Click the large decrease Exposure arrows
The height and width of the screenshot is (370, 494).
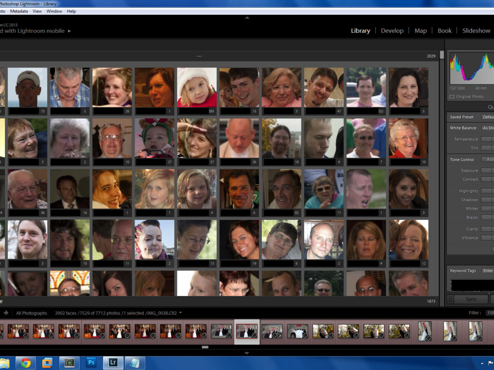click(x=486, y=171)
